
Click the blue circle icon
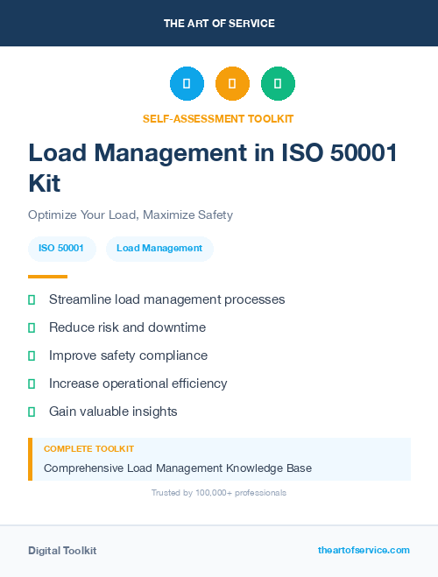click(187, 83)
